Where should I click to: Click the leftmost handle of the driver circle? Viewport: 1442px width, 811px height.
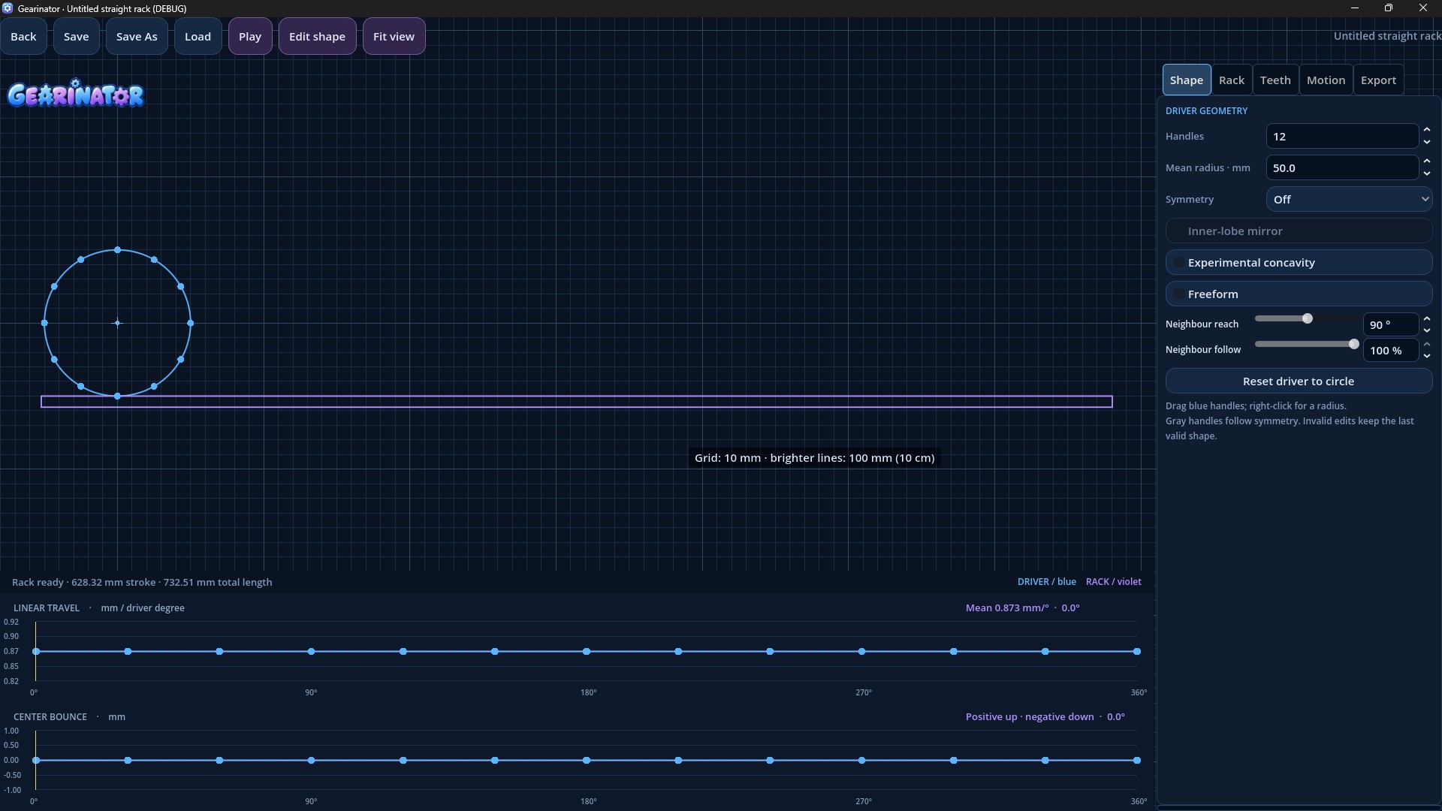pos(44,323)
